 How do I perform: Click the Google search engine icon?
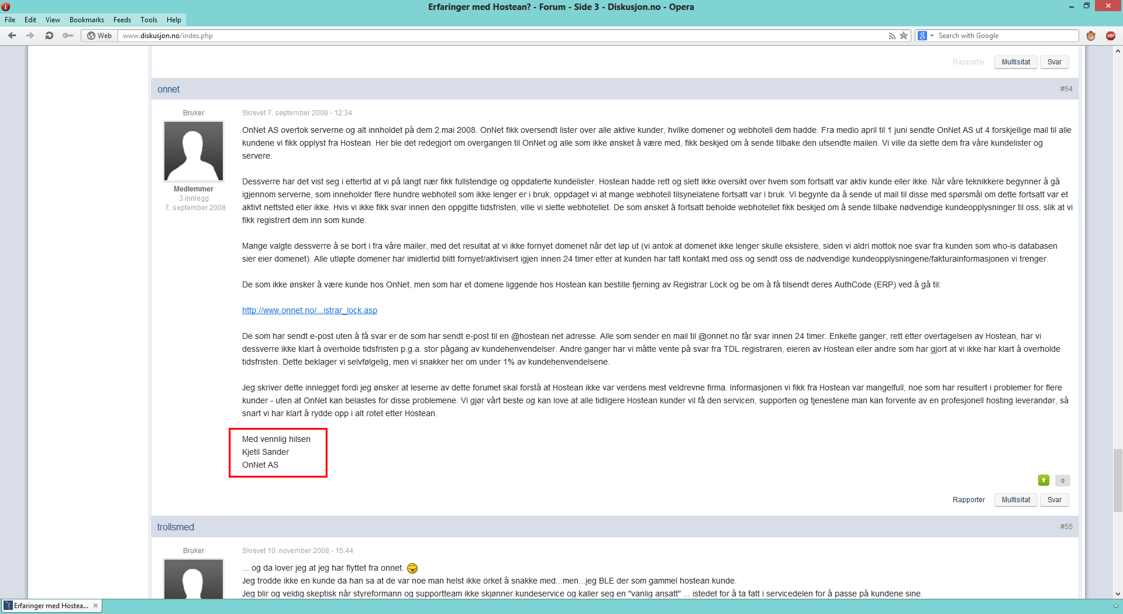coord(922,36)
